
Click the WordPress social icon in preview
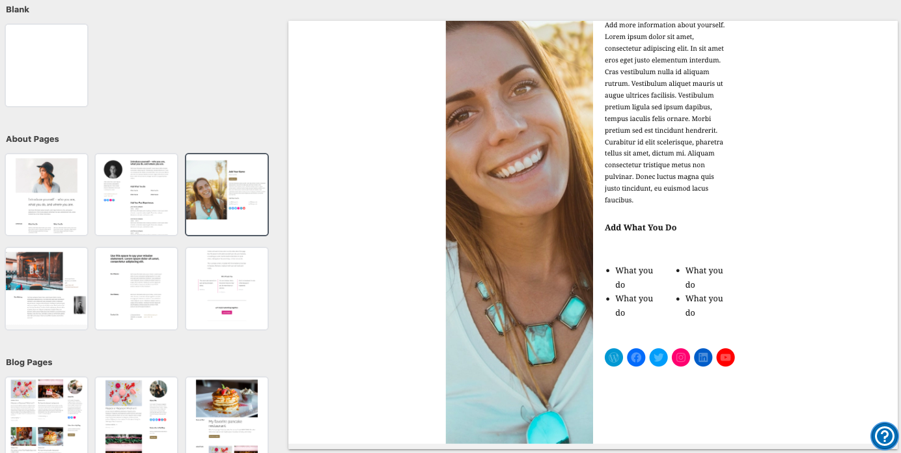pos(614,357)
